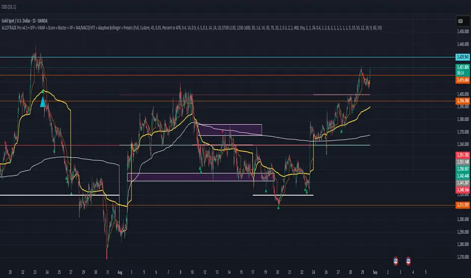Open the USD currency selector
The image size is (471, 278).
click(462, 21)
